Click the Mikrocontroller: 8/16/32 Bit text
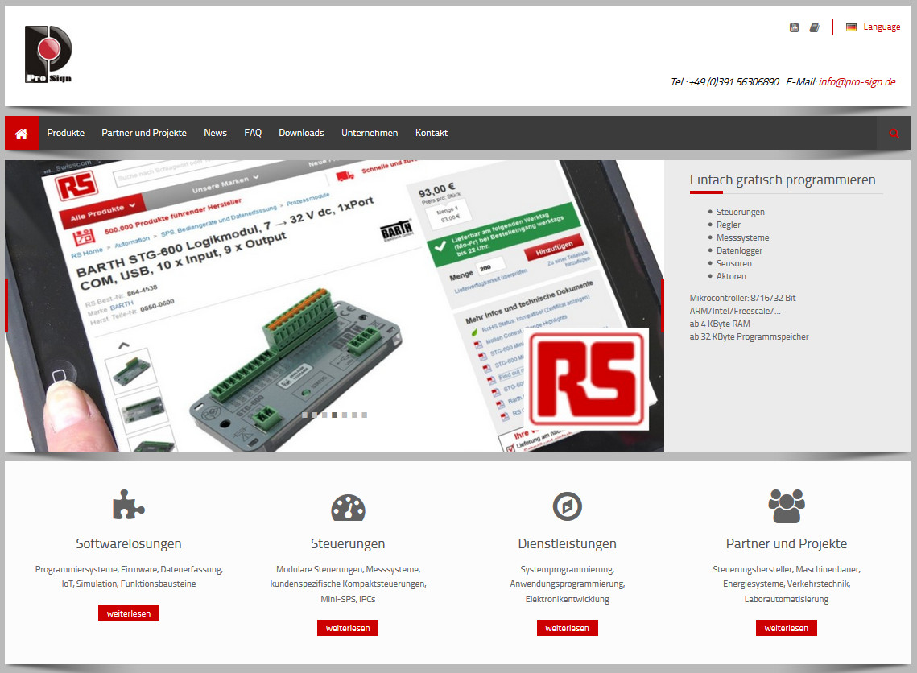This screenshot has height=673, width=917. coord(743,298)
